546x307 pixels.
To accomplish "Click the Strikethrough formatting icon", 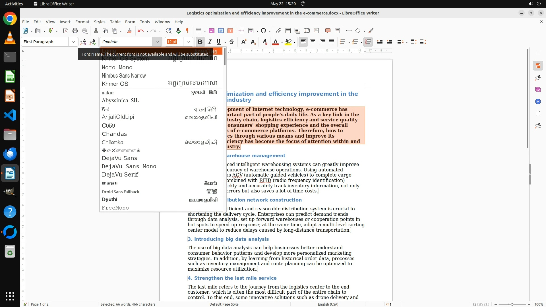I will pos(232,42).
